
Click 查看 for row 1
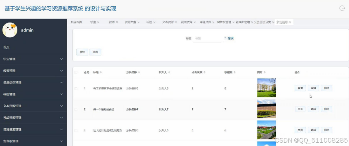click(x=300, y=88)
